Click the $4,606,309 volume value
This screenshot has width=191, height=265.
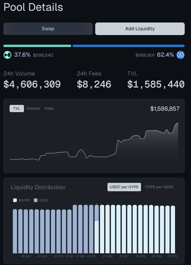point(32,84)
